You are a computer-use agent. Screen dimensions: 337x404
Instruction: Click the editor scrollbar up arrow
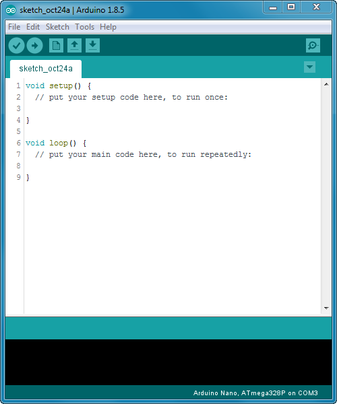(x=326, y=84)
